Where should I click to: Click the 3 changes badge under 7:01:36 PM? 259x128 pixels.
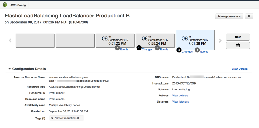[179, 50]
